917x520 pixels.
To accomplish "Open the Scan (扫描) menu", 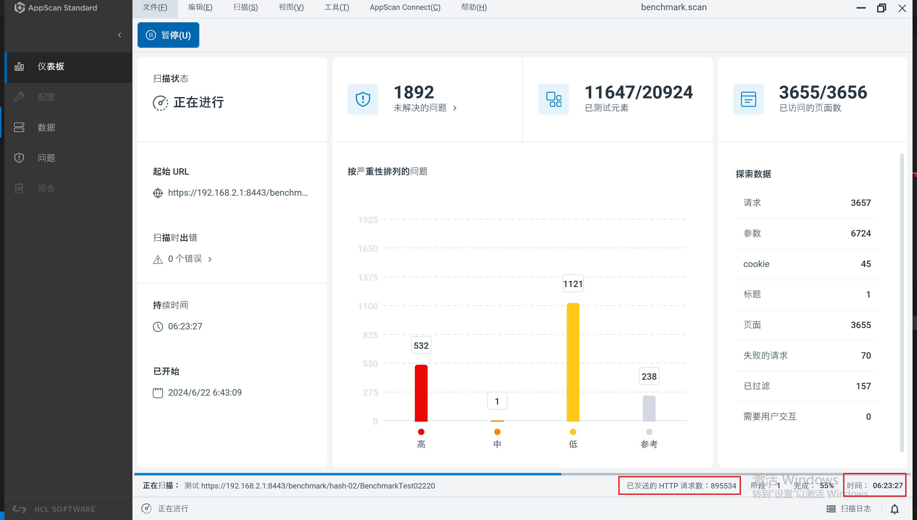I will coord(245,8).
